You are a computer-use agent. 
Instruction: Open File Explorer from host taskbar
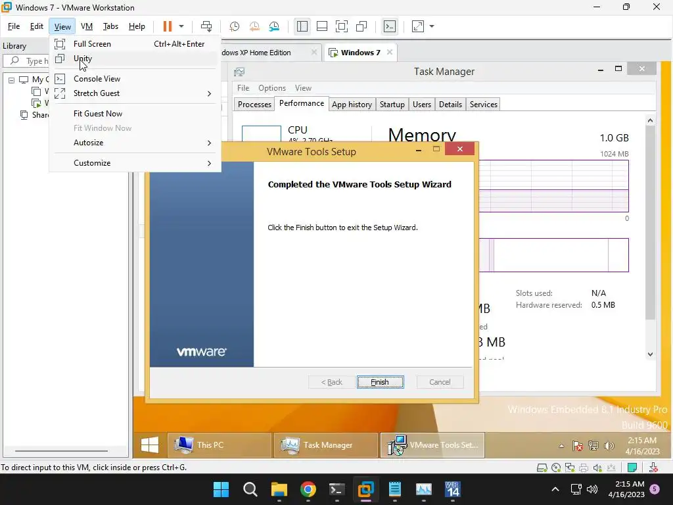coord(279,489)
